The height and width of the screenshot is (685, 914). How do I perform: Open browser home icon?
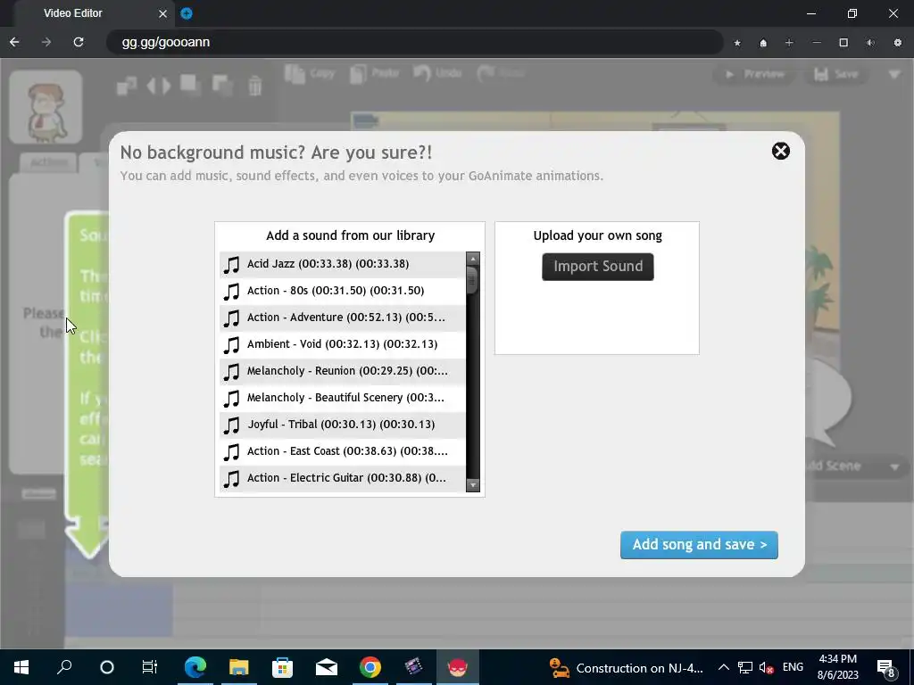(x=763, y=43)
